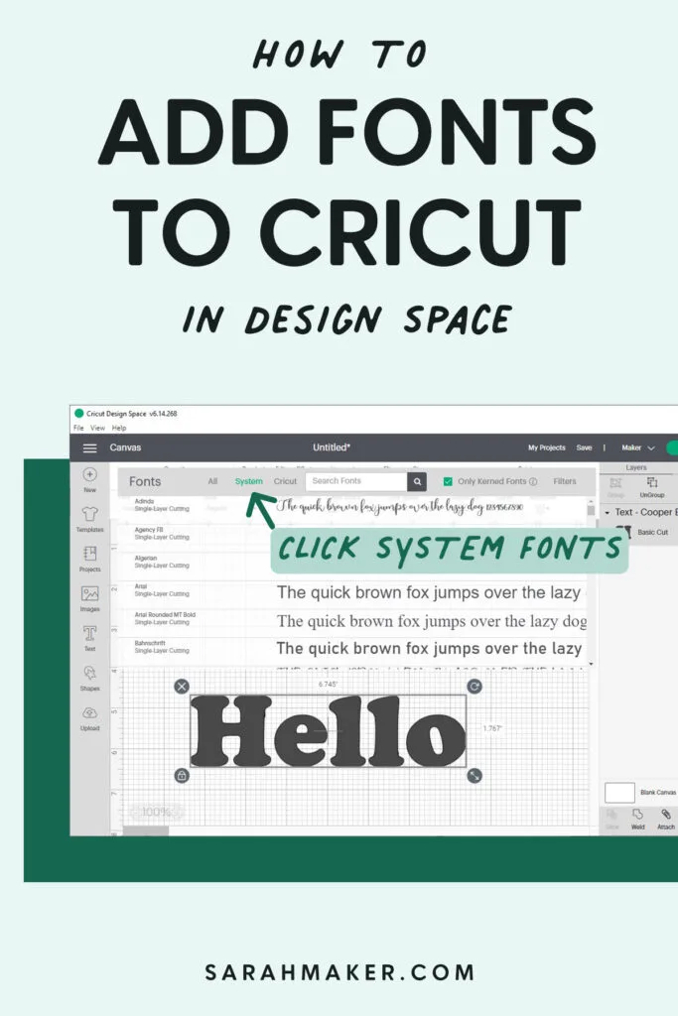678x1016 pixels.
Task: Click the Slice icon in bottom panel
Action: pyautogui.click(x=611, y=814)
